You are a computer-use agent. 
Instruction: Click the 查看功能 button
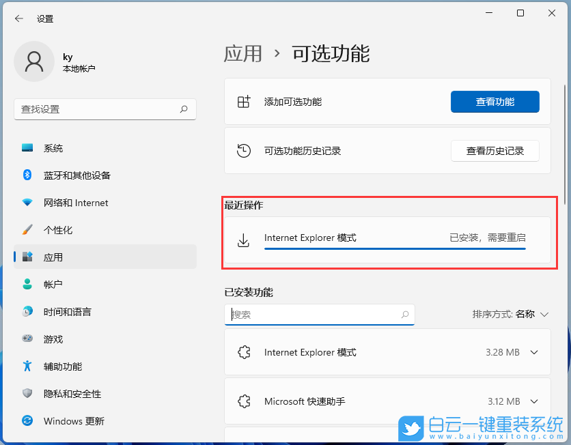point(495,101)
